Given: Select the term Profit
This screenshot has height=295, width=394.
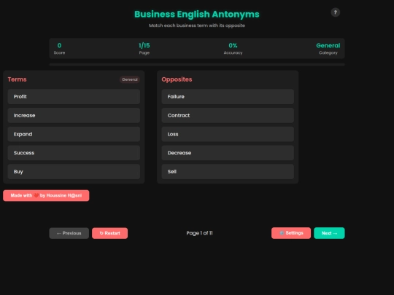Looking at the screenshot, I should [x=74, y=97].
